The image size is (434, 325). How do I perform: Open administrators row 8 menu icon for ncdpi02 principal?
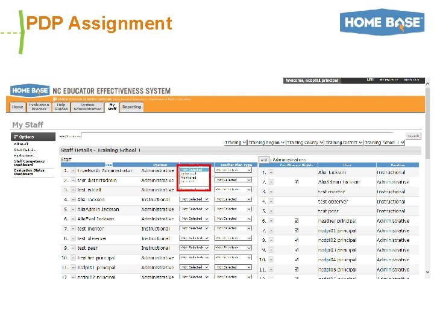pyautogui.click(x=271, y=240)
